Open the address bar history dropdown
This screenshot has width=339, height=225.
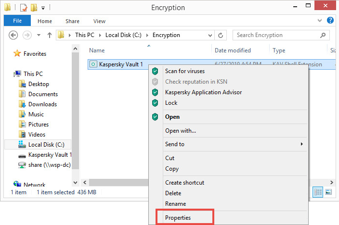[210, 35]
